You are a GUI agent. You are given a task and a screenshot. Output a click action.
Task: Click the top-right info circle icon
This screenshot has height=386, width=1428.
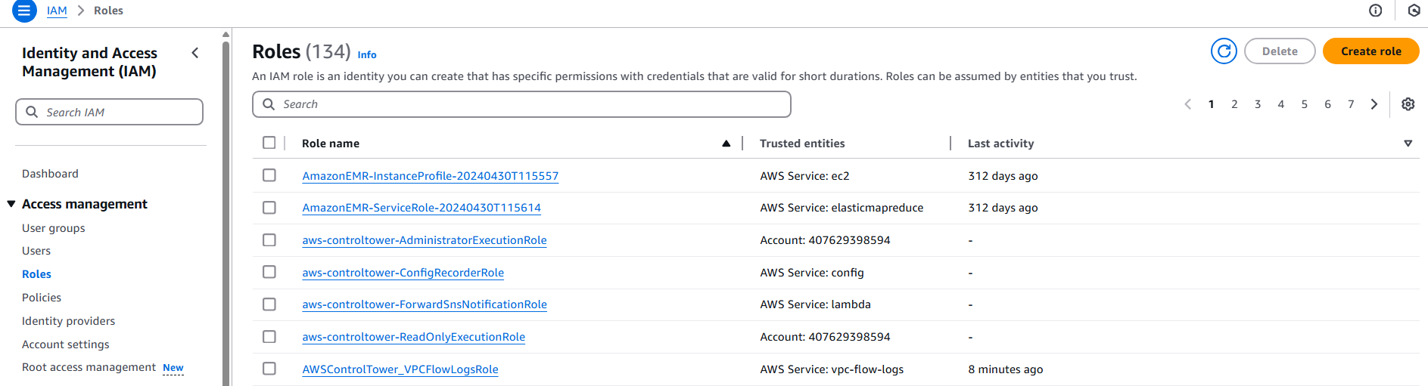[1375, 11]
